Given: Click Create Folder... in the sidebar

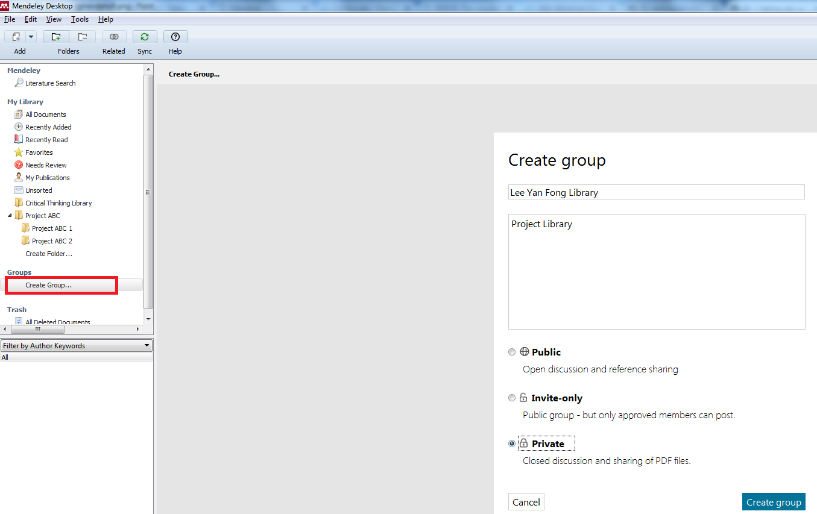Looking at the screenshot, I should coord(49,254).
